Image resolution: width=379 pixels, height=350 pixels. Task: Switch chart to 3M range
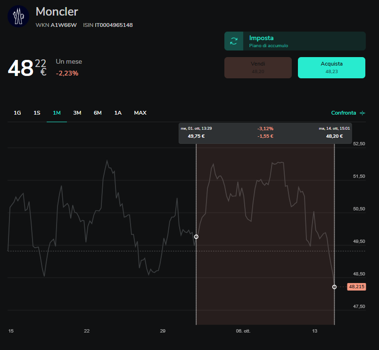pyautogui.click(x=77, y=113)
